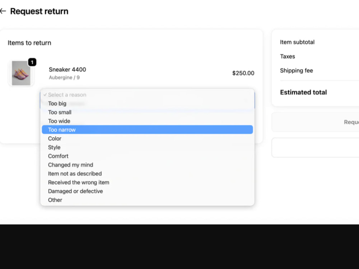359x269 pixels.
Task: Click the "Aubergine / 9" variant text
Action: coord(64,77)
